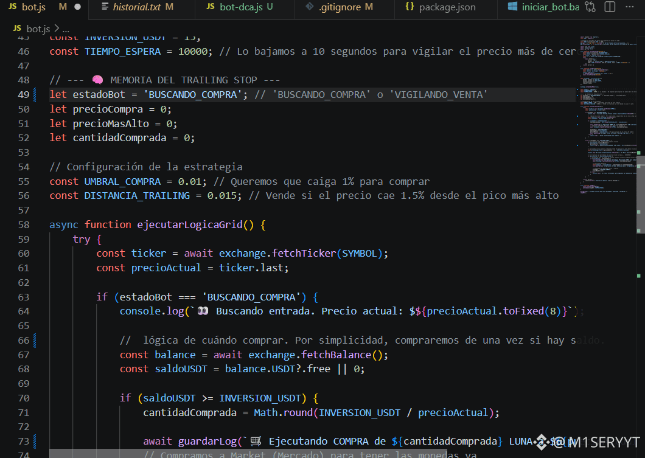Expand the breadcrumb ellipsis symbol picker

point(66,29)
